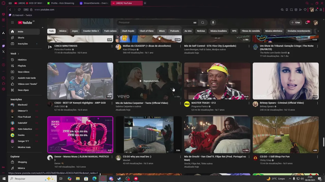The image size is (325, 182).
Task: Open File Explorer from taskbar
Action: tap(78, 179)
